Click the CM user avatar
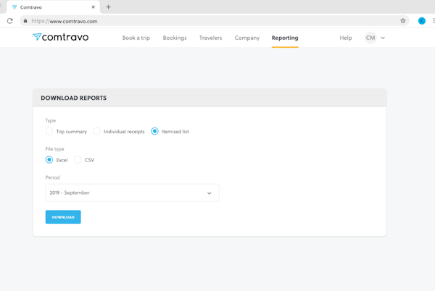Viewport: 435px width, 291px height. click(x=370, y=38)
